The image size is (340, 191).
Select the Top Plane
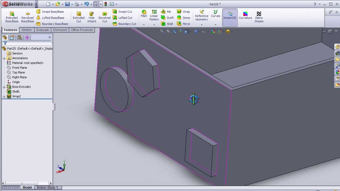click(16, 72)
